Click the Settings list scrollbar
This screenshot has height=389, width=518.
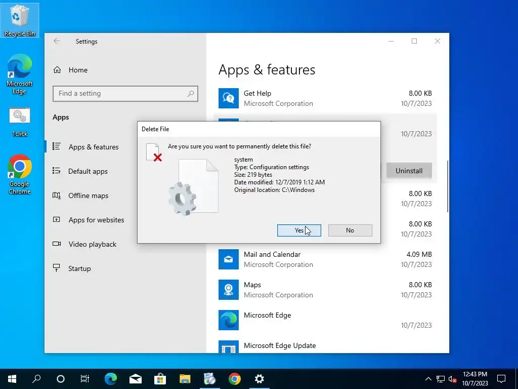448,186
